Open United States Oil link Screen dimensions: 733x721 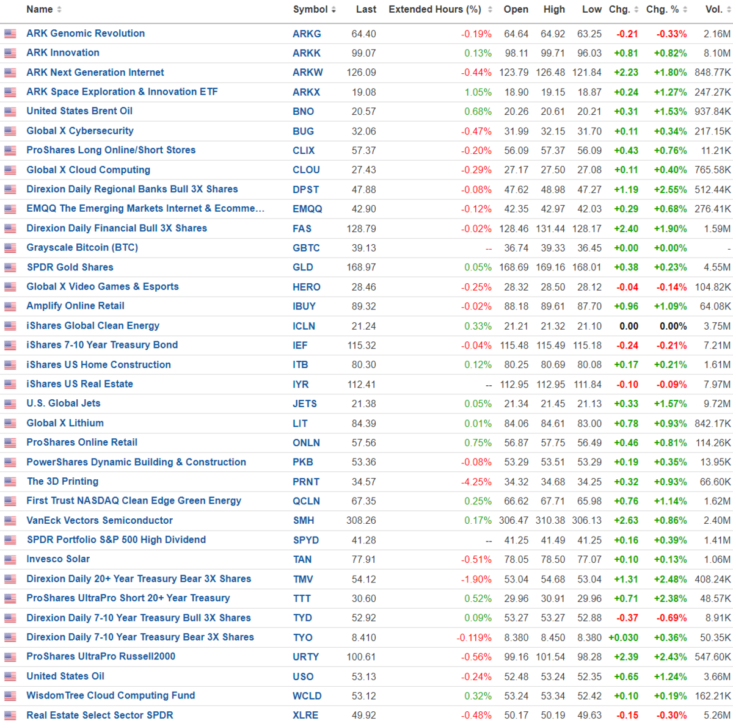click(x=65, y=676)
